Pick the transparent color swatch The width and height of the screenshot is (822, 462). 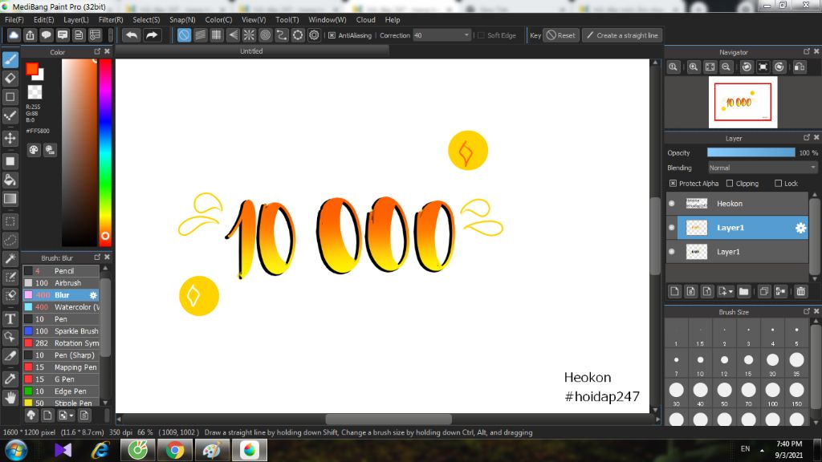[x=35, y=92]
